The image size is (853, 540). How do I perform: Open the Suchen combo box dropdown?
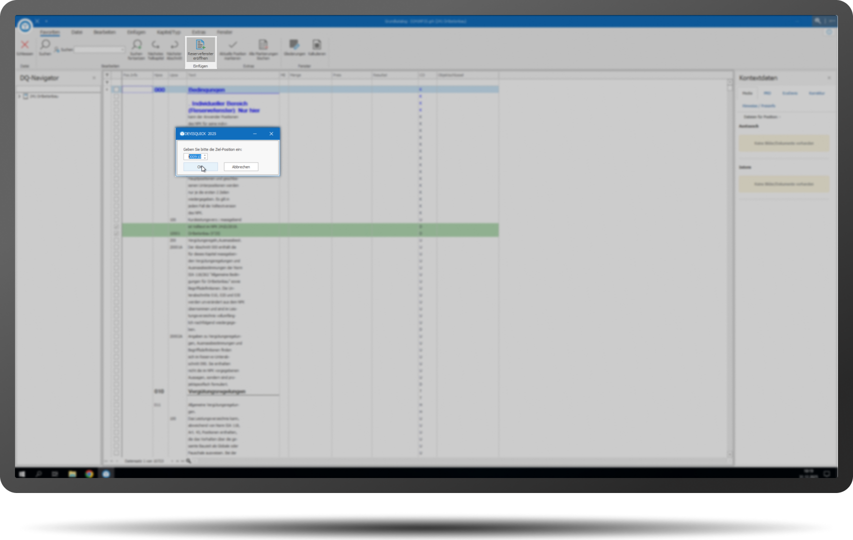122,50
